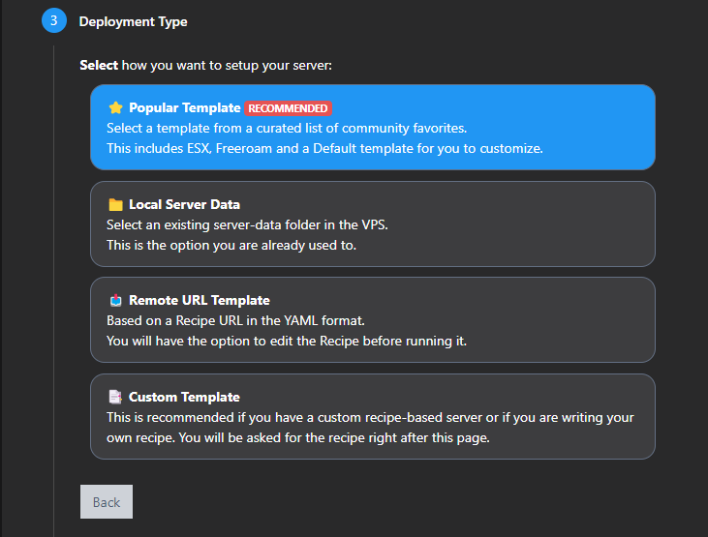Viewport: 708px width, 537px height.
Task: Click the step 3 number circle
Action: click(x=54, y=20)
